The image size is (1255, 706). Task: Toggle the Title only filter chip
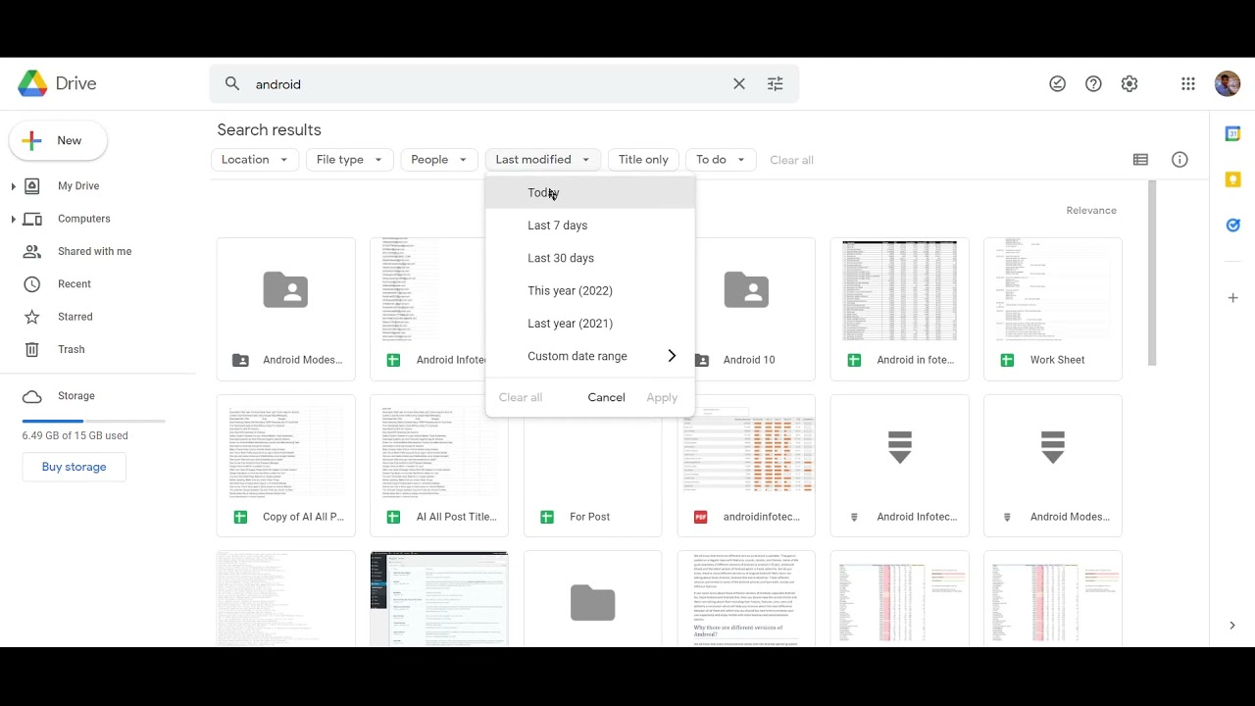click(643, 160)
